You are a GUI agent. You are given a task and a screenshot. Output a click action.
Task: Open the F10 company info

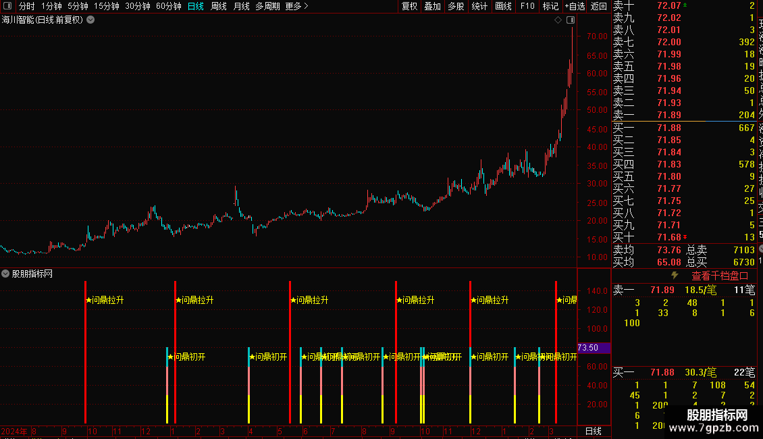click(527, 6)
